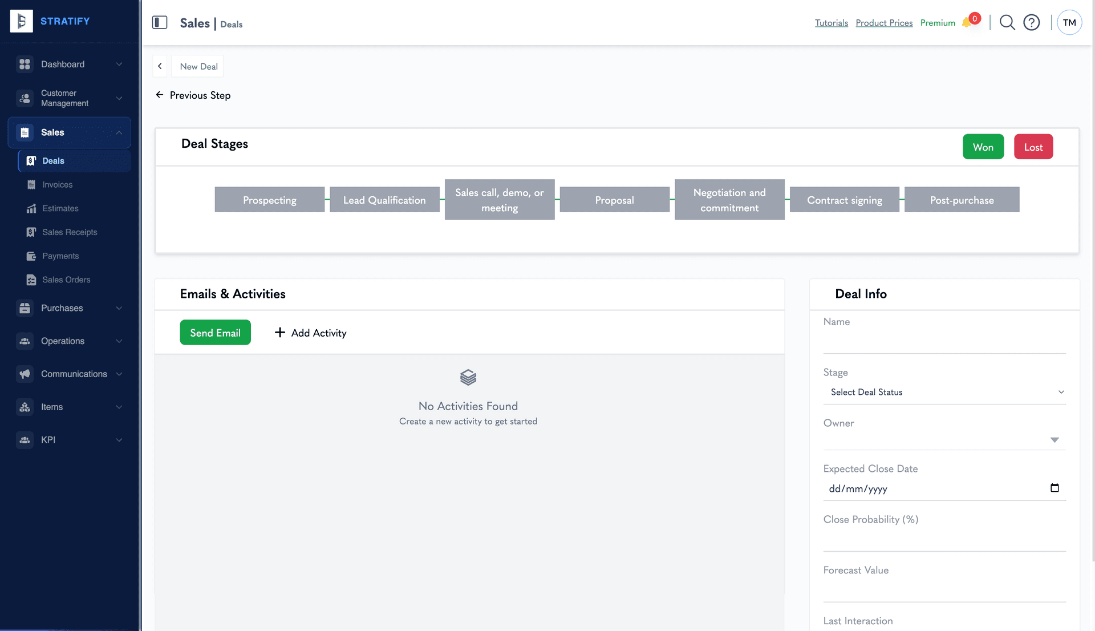
Task: Toggle the sidebar panel layout icon
Action: [x=160, y=23]
